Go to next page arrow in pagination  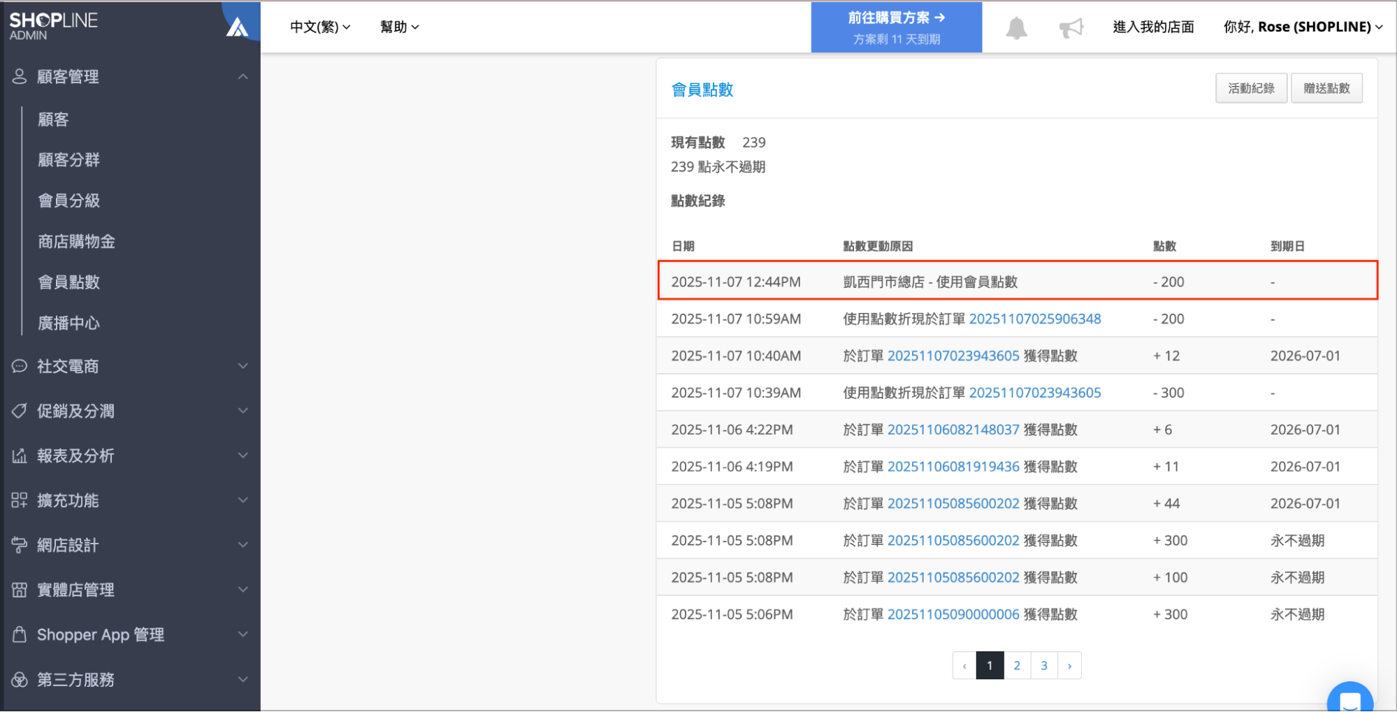pos(1070,666)
